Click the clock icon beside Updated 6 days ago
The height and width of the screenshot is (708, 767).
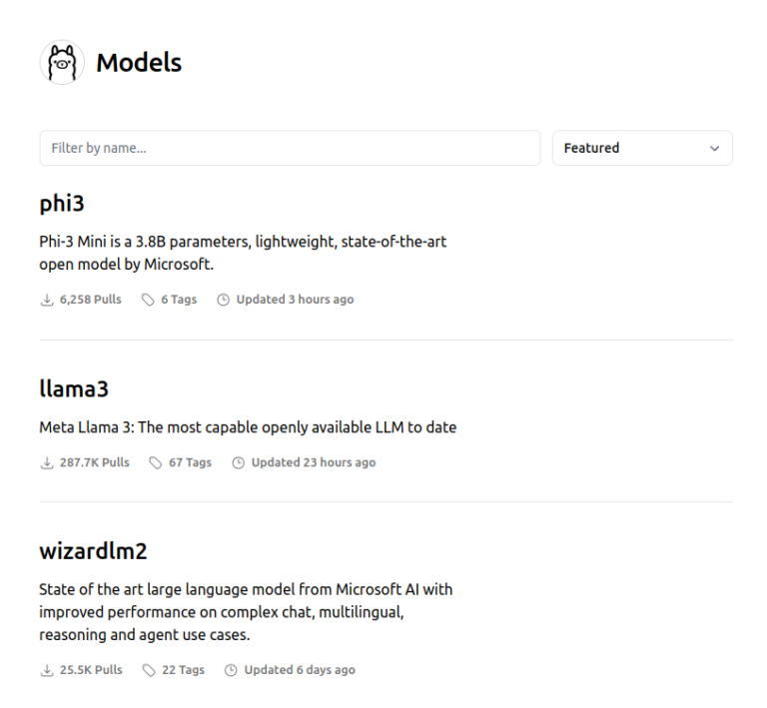click(231, 670)
